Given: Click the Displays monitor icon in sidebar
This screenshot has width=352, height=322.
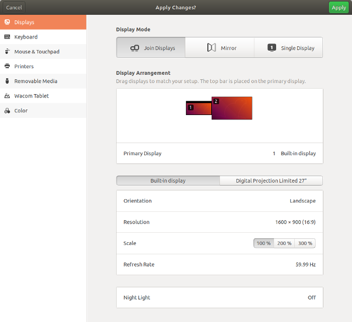Looking at the screenshot, I should (x=7, y=22).
